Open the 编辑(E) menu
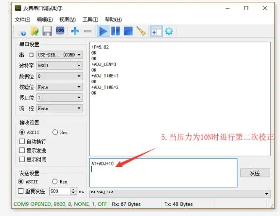 [45, 19]
